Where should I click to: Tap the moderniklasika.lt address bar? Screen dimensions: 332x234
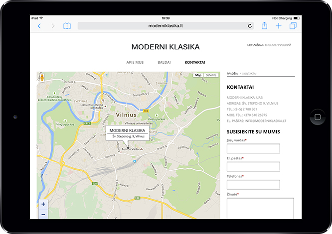point(166,26)
